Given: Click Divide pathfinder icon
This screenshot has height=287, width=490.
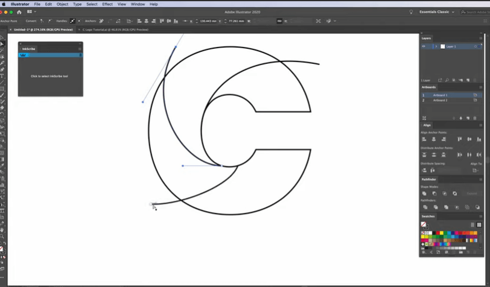Looking at the screenshot, I should [425, 207].
